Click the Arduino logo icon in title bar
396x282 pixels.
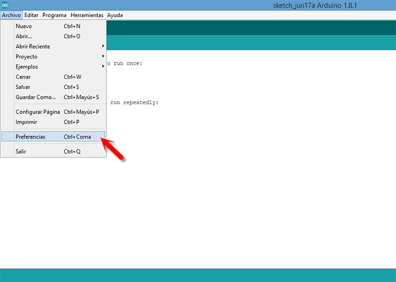(x=5, y=5)
